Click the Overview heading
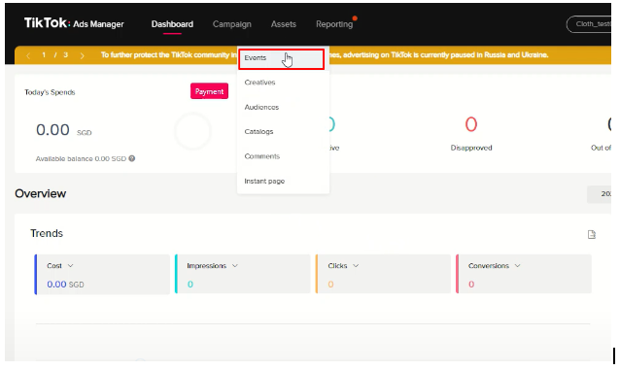This screenshot has height=370, width=620. (41, 193)
